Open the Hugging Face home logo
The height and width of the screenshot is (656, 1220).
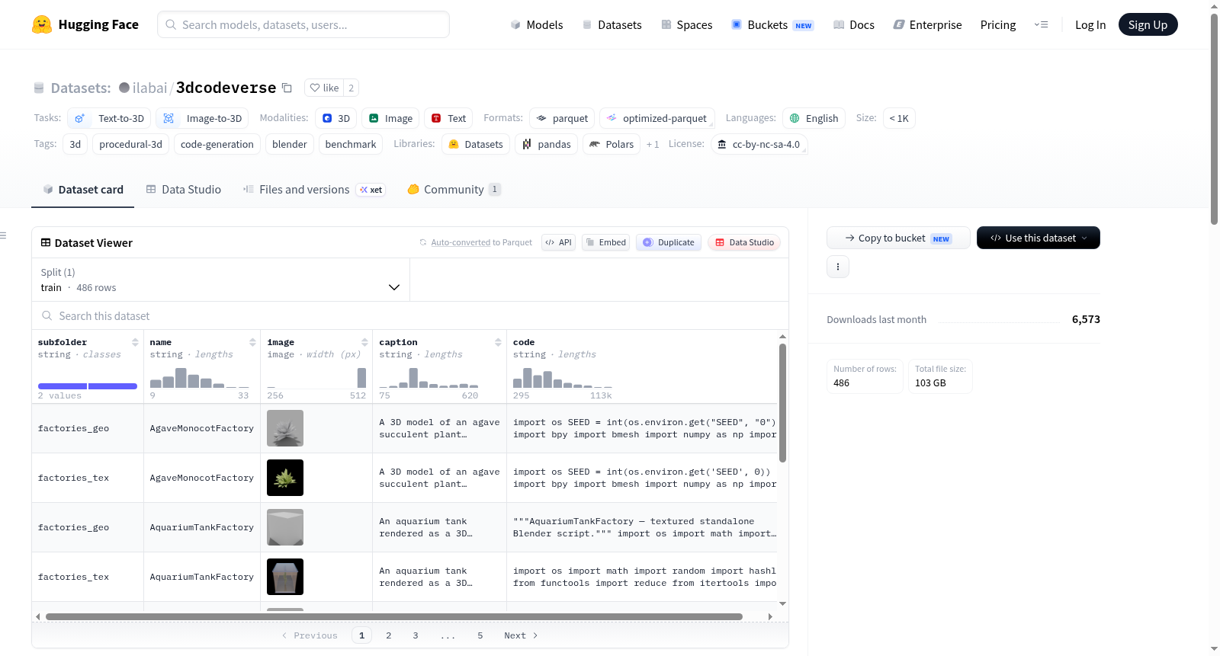[x=85, y=24]
